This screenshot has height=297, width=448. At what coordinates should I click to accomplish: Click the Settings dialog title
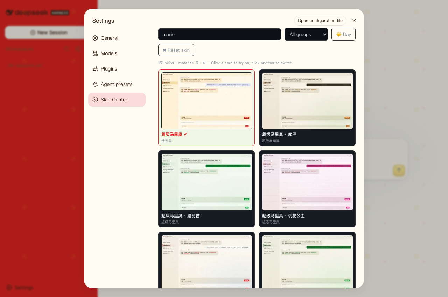103,21
